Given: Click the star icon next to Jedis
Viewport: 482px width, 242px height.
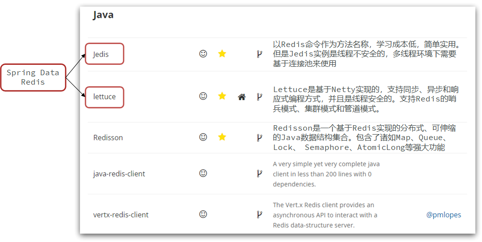Looking at the screenshot, I should 222,54.
